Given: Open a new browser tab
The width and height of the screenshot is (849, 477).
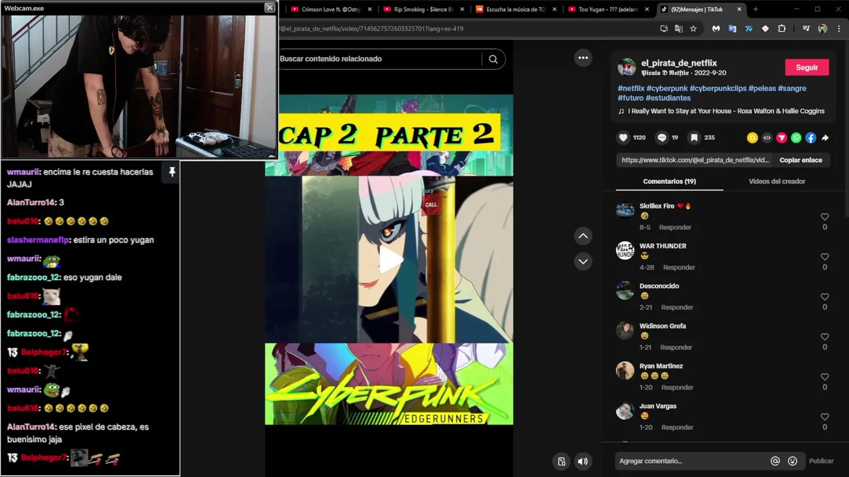Looking at the screenshot, I should point(755,9).
